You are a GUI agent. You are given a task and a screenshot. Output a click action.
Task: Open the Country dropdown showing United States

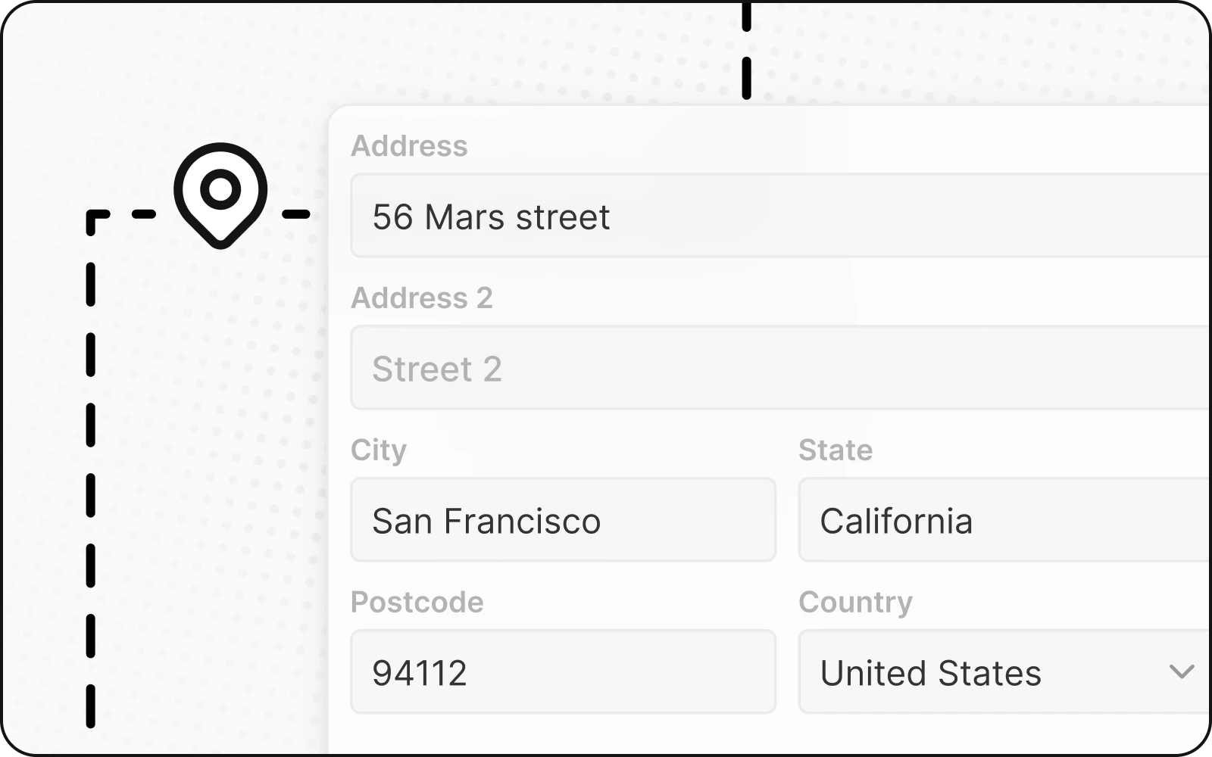coord(985,672)
